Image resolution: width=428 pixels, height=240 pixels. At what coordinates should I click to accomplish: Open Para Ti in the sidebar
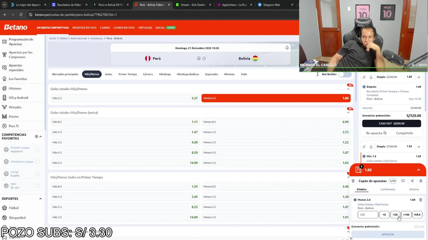13,126
